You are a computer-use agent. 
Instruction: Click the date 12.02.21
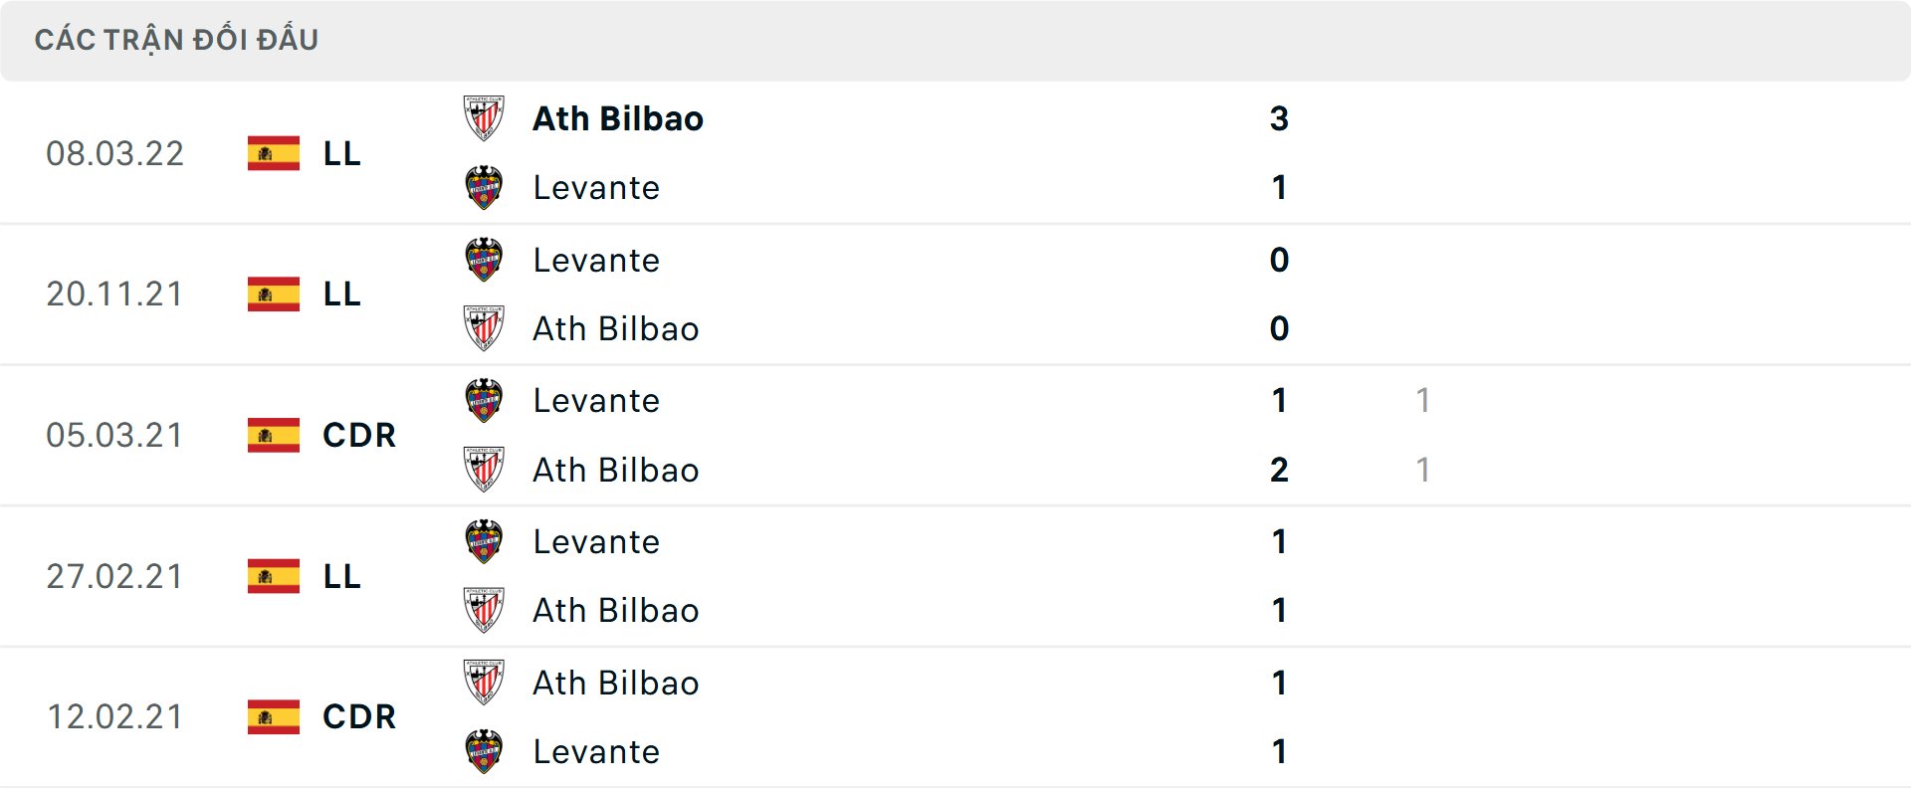pyautogui.click(x=114, y=716)
